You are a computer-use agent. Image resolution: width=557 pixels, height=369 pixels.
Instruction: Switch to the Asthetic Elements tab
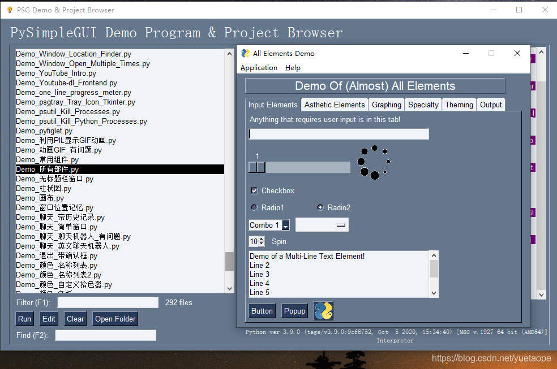pos(335,105)
